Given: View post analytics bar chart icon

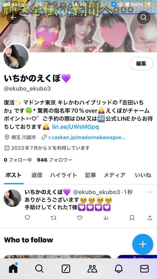Looking at the screenshot, I should coord(106,218).
